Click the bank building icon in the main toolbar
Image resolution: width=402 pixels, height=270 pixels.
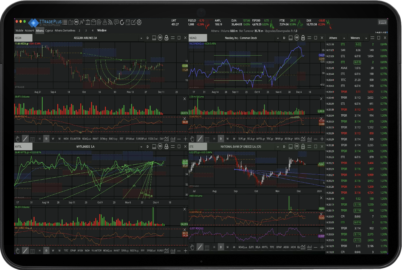88,22
